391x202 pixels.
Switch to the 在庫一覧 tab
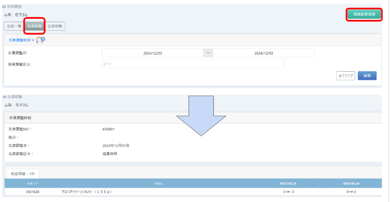click(x=14, y=26)
